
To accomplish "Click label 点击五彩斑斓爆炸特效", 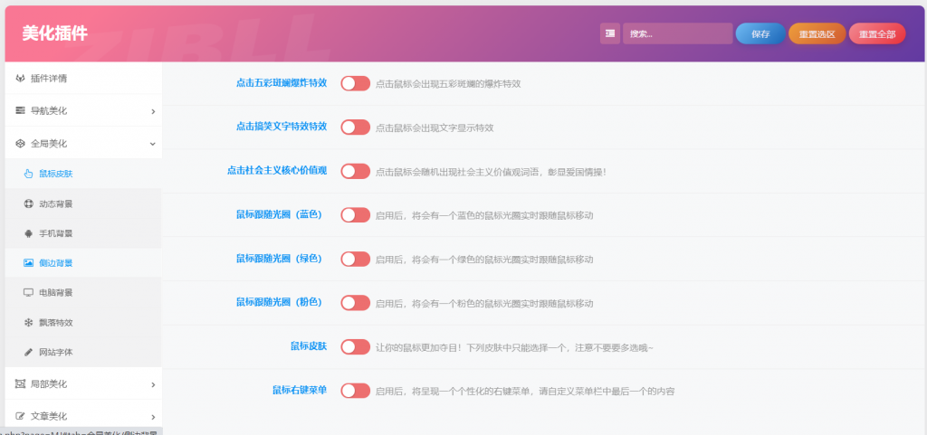I will click(282, 83).
